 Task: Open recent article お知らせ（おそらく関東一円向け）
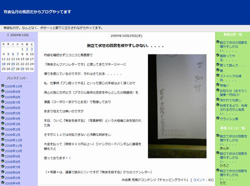(233, 92)
